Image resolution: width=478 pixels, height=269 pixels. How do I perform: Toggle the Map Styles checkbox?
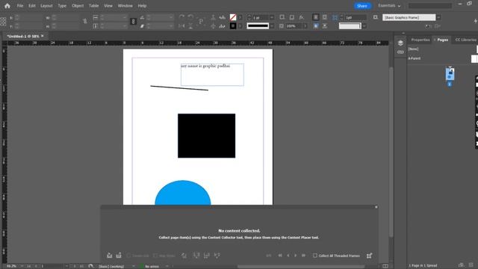click(155, 256)
